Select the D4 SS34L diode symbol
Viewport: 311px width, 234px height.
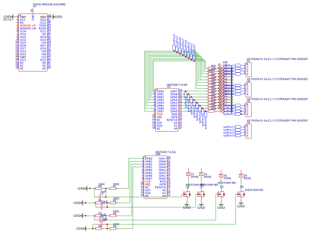(x=221, y=175)
